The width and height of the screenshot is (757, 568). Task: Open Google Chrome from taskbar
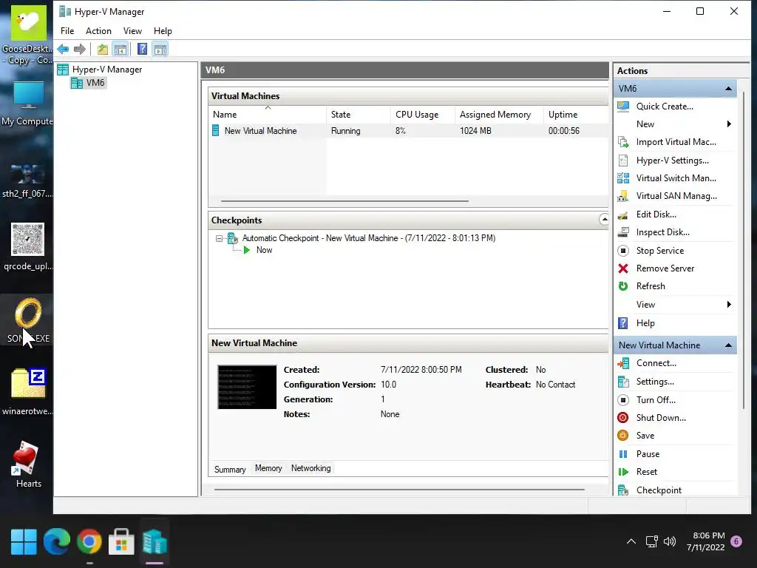click(89, 542)
